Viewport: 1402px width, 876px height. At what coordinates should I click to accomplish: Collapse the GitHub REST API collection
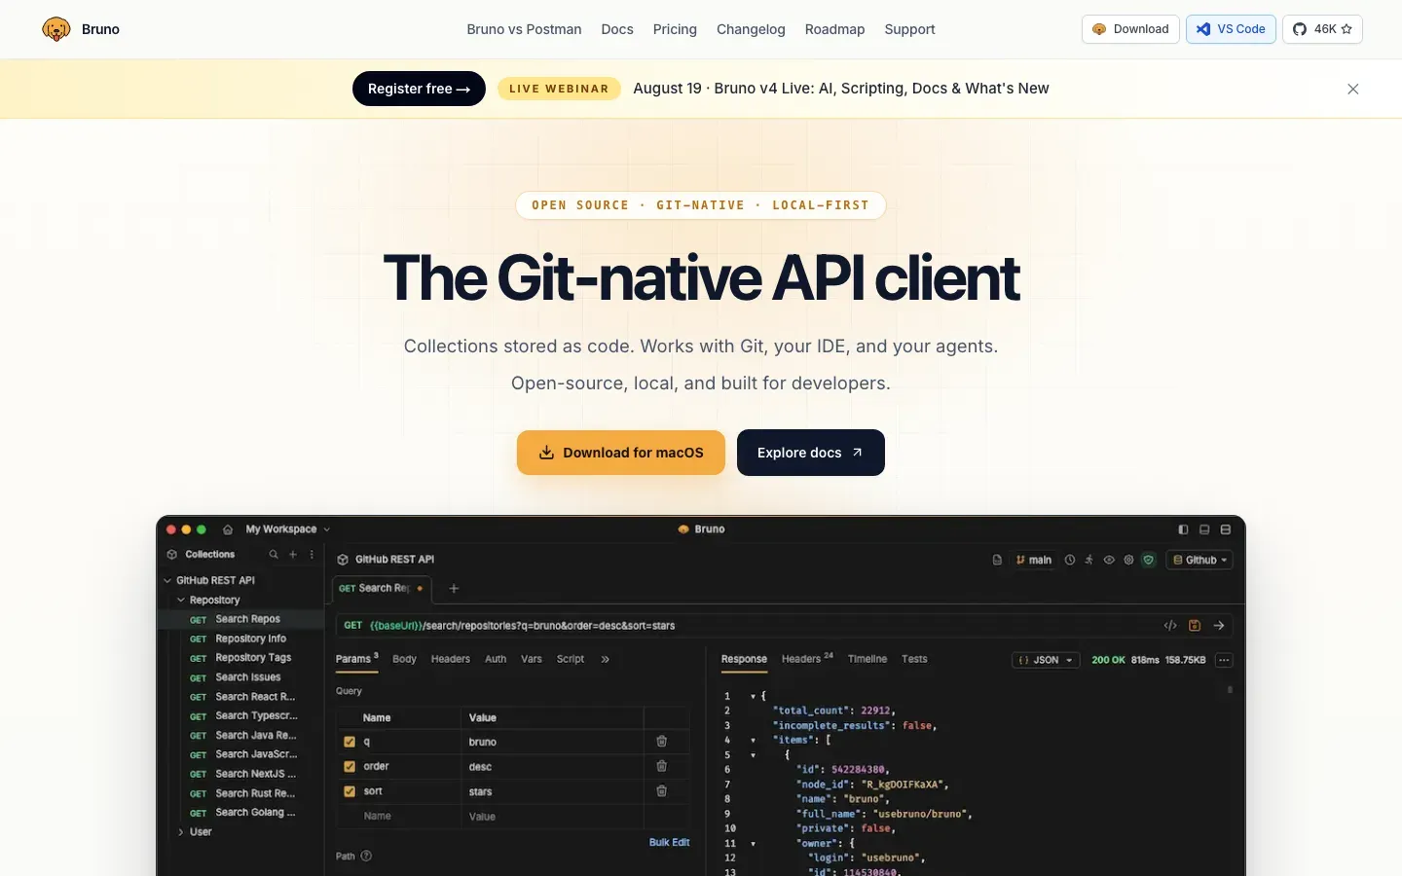[x=167, y=580]
